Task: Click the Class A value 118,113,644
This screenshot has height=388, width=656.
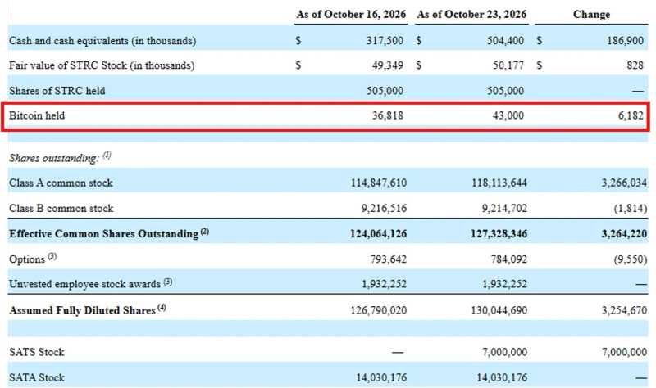Action: click(x=499, y=183)
